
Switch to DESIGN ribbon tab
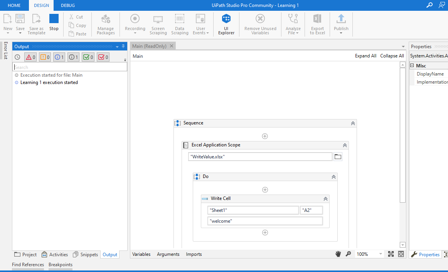[41, 5]
